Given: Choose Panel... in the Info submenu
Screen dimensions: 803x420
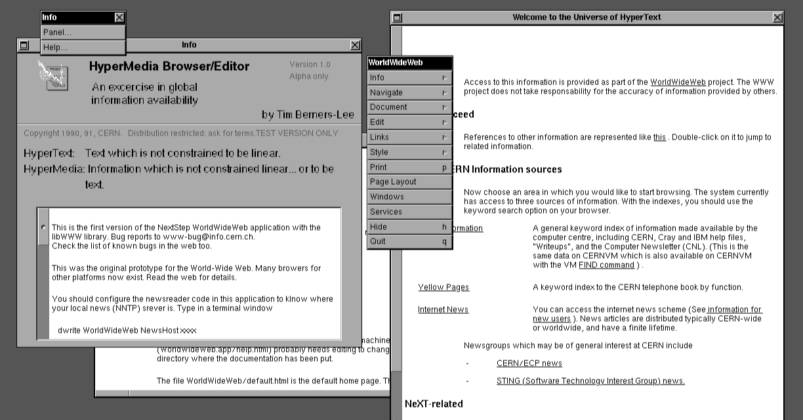Looking at the screenshot, I should [x=83, y=32].
